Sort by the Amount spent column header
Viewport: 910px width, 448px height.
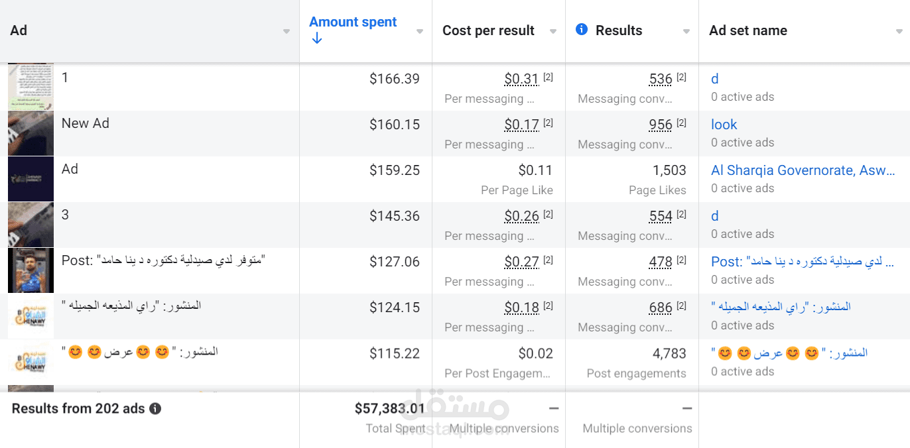[x=353, y=22]
